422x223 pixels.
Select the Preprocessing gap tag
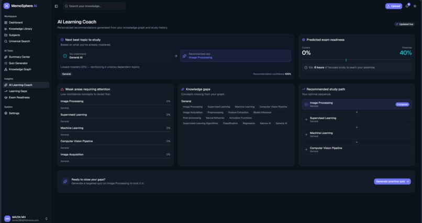215,112
